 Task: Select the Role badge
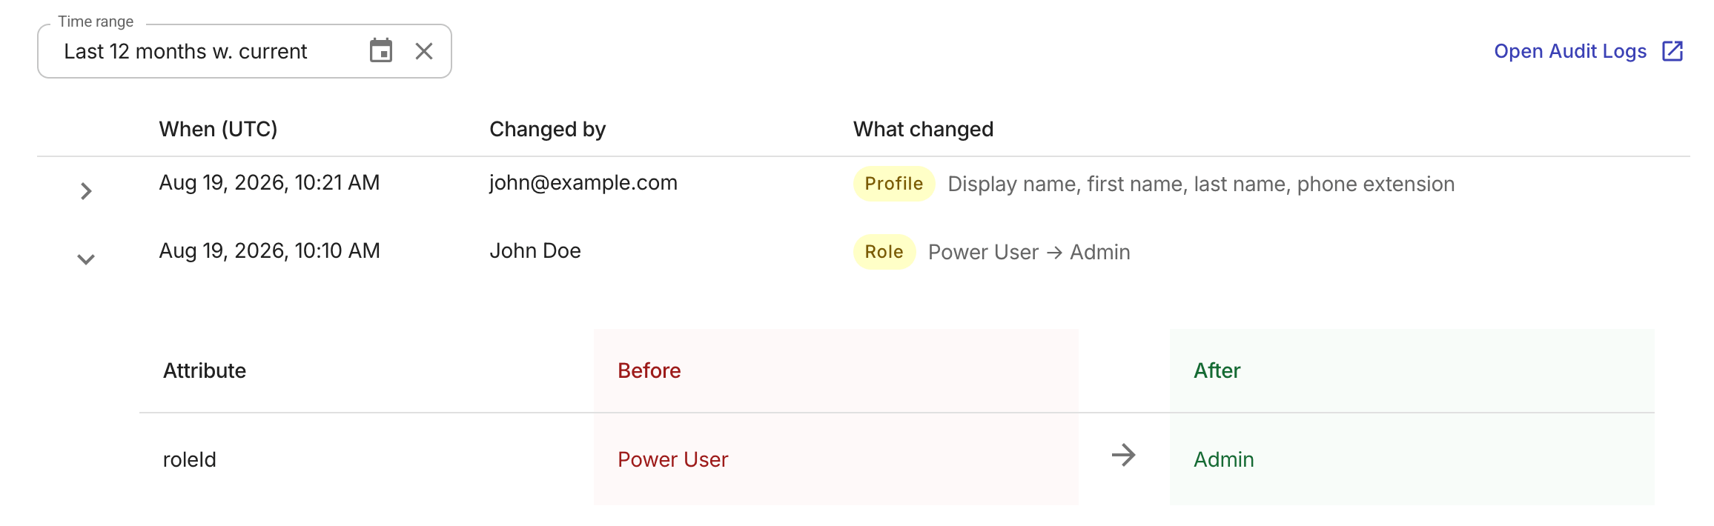pos(884,252)
